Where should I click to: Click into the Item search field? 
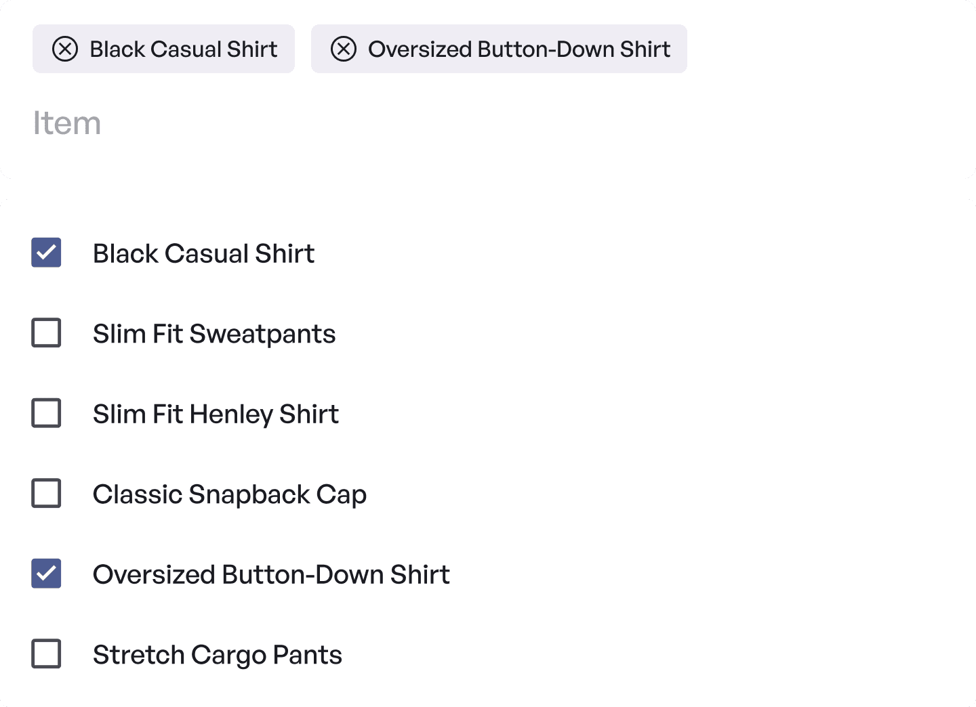click(474, 123)
